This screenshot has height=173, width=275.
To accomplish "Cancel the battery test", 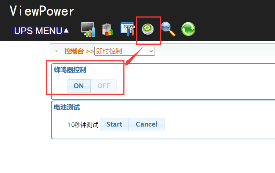I will [x=146, y=124].
